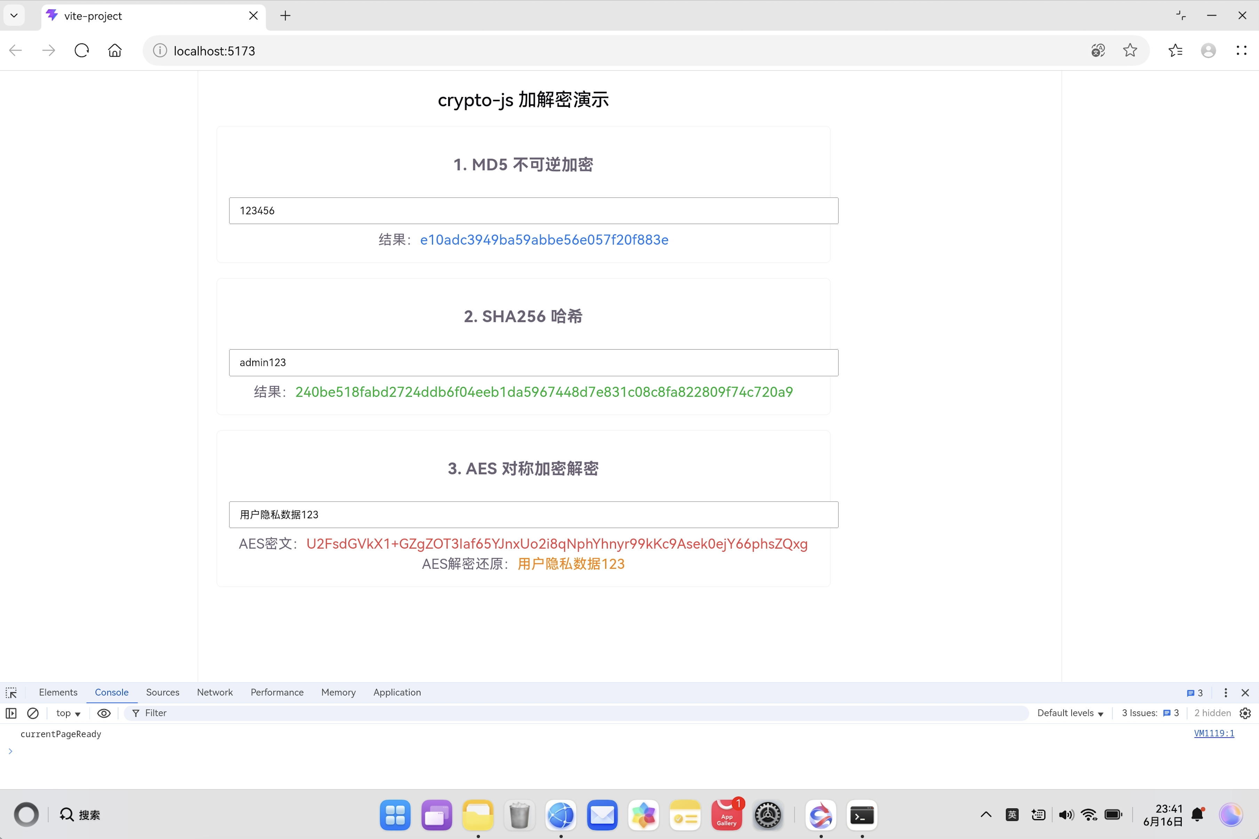Switch the input method 英 indicator
The width and height of the screenshot is (1259, 839).
click(x=1012, y=814)
